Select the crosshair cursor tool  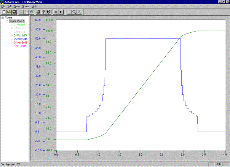(69, 12)
